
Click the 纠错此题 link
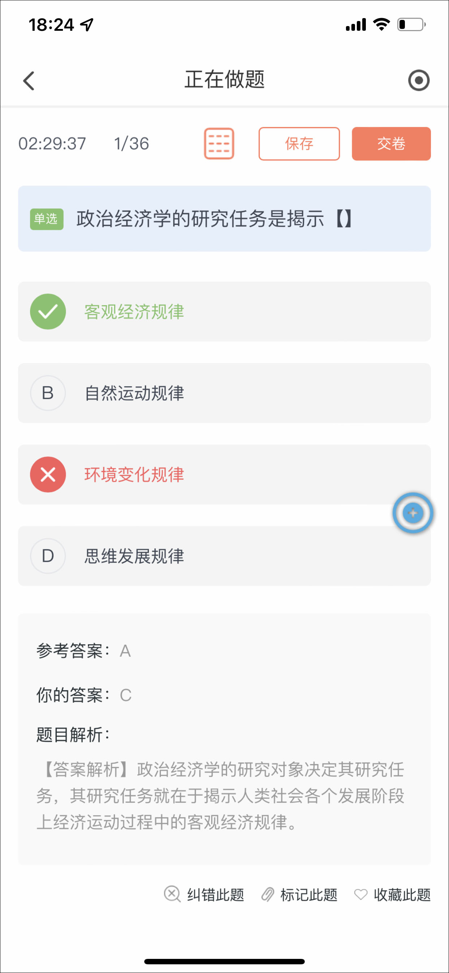click(215, 894)
